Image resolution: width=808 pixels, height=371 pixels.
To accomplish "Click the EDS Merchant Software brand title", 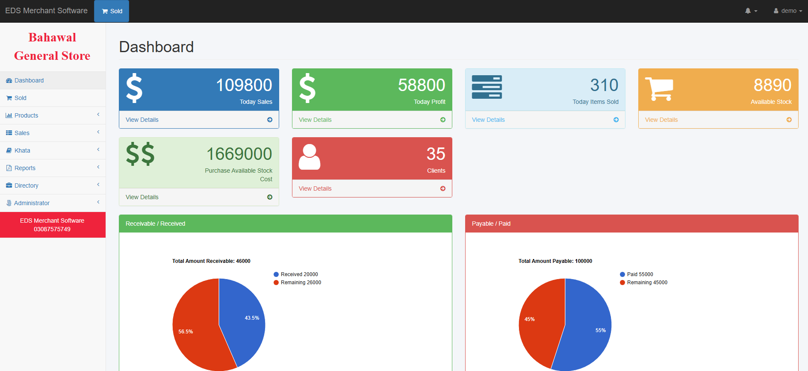I will [x=46, y=11].
